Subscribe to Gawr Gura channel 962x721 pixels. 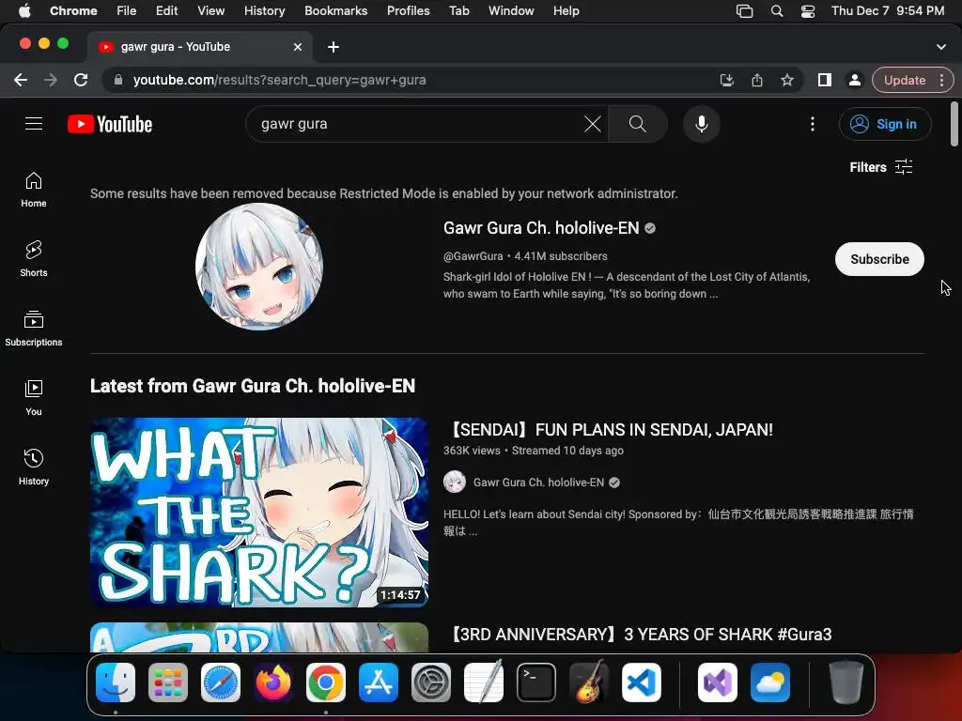[879, 259]
